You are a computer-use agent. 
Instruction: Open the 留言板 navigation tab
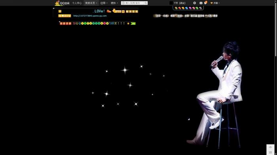[201, 16]
